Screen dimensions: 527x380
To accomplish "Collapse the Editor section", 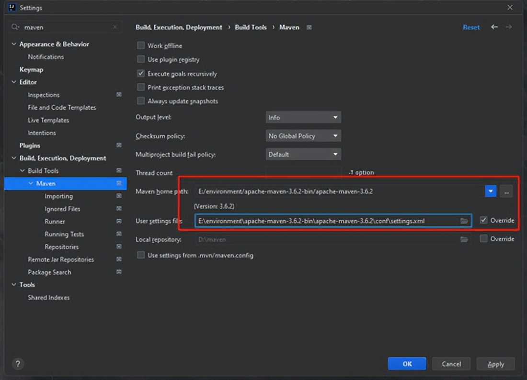I will coord(14,82).
